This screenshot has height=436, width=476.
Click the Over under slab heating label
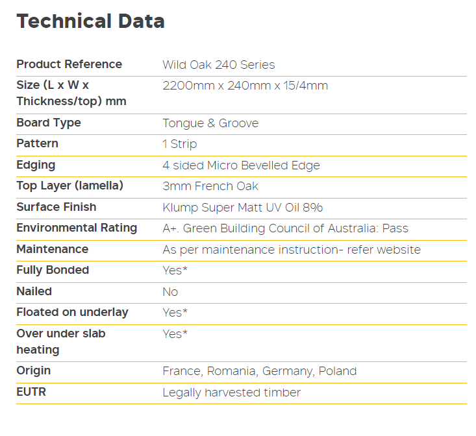60,341
